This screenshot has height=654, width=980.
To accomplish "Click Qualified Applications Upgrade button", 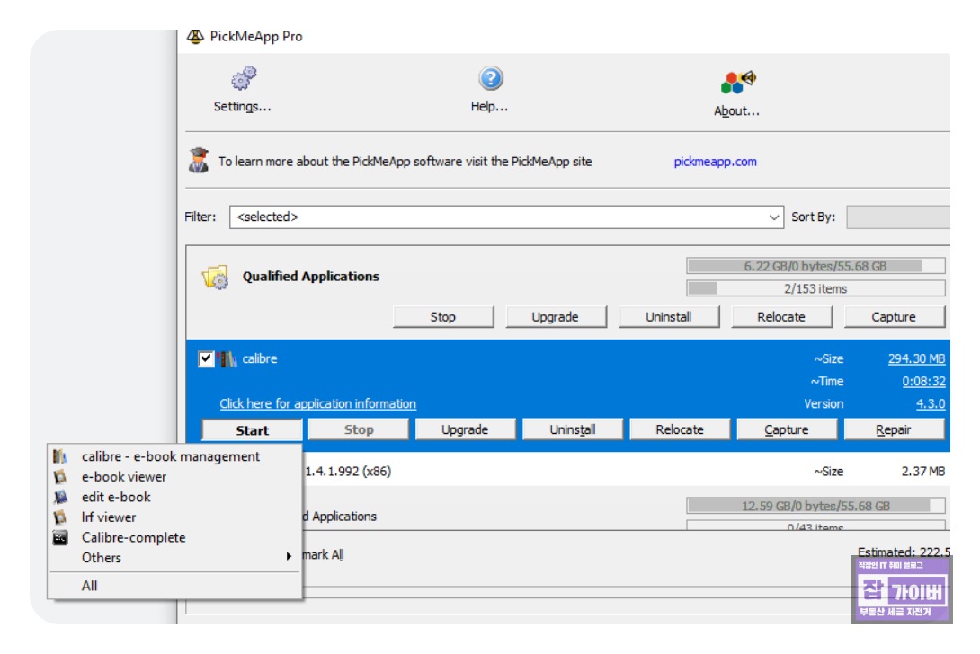I will pyautogui.click(x=556, y=317).
